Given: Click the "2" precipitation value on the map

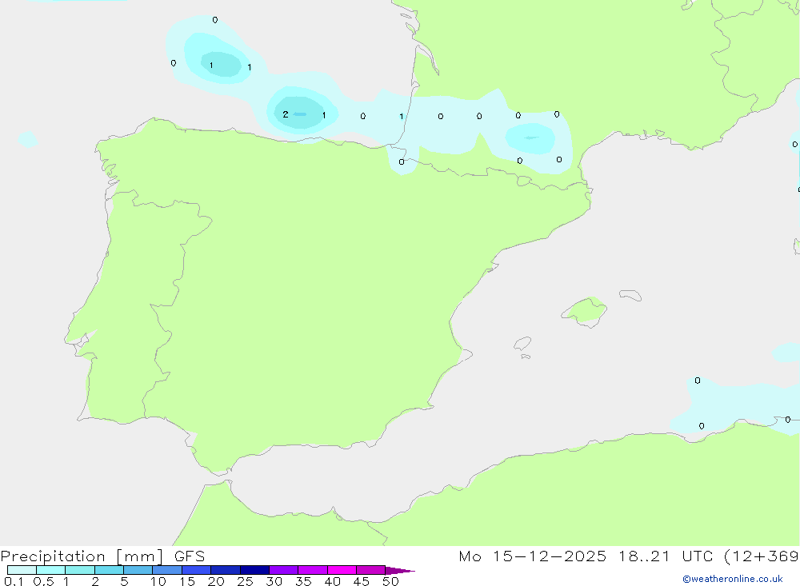Looking at the screenshot, I should (x=286, y=114).
